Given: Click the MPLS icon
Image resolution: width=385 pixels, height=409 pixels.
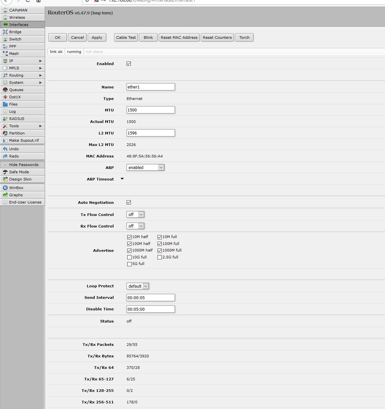Looking at the screenshot, I should pos(5,68).
